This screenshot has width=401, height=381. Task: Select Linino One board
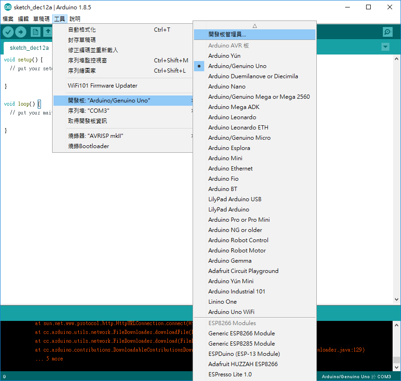[x=255, y=302]
